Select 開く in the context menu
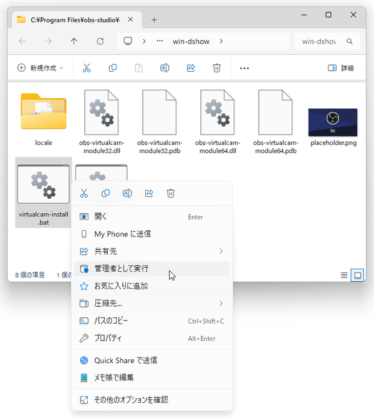The image size is (374, 419). (x=151, y=217)
